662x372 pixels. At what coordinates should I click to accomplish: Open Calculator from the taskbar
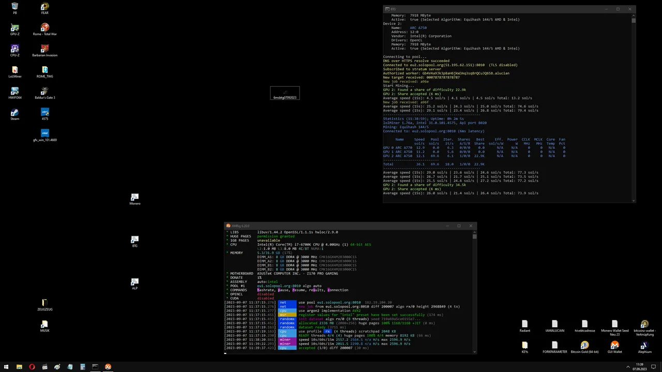coord(82,367)
